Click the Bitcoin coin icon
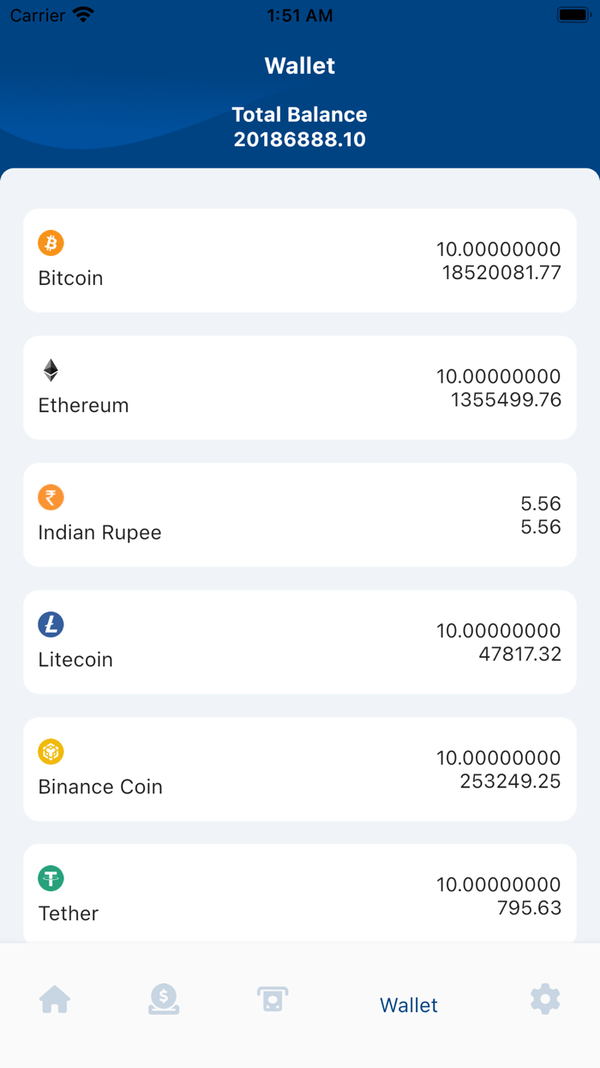The image size is (600, 1068). (51, 243)
